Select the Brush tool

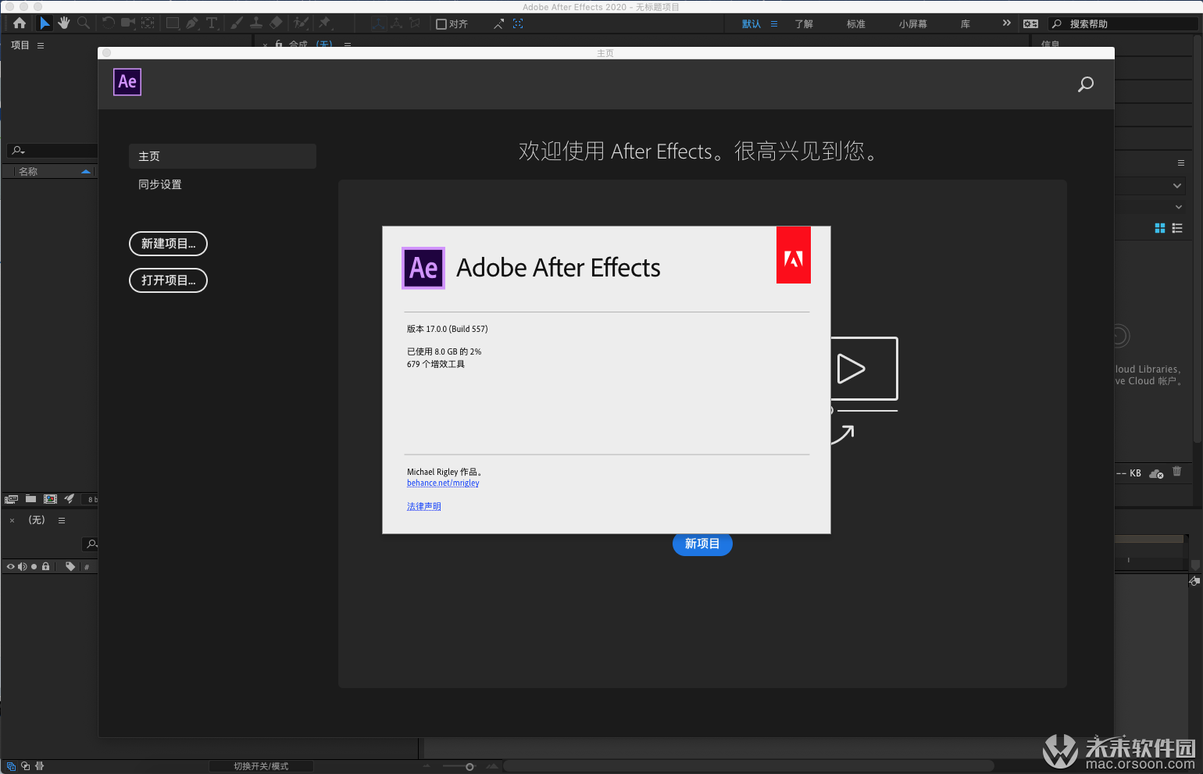coord(237,23)
